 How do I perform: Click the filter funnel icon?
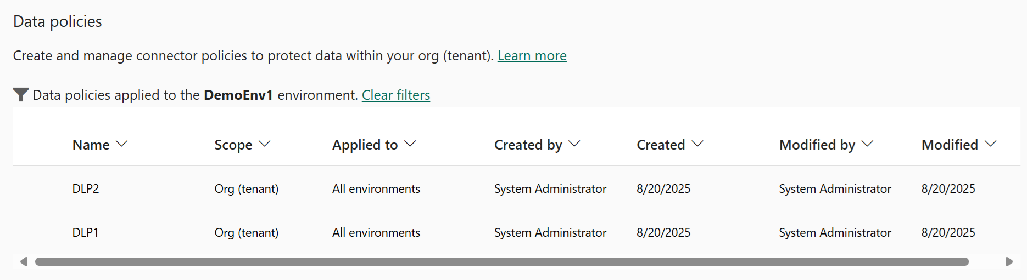pos(21,95)
